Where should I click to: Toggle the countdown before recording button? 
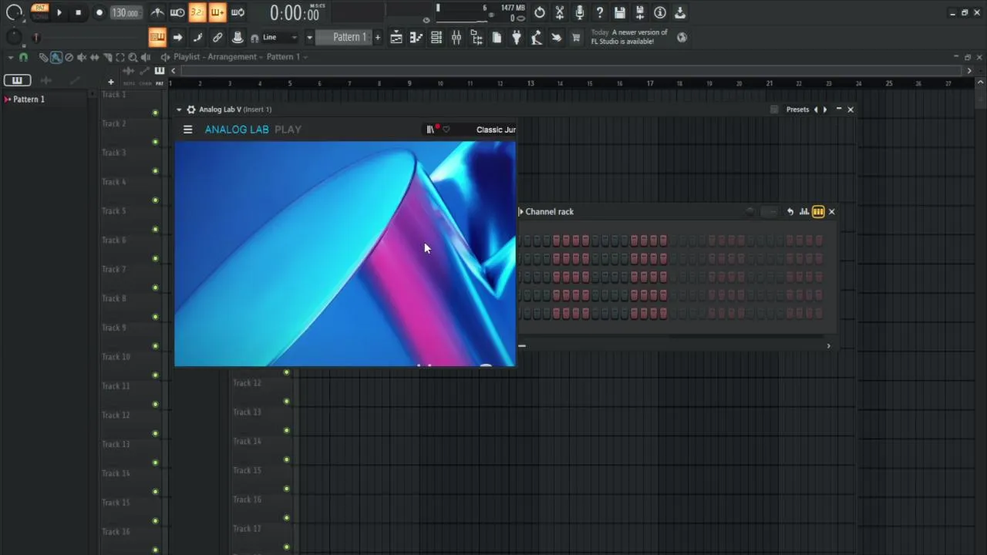tap(197, 12)
